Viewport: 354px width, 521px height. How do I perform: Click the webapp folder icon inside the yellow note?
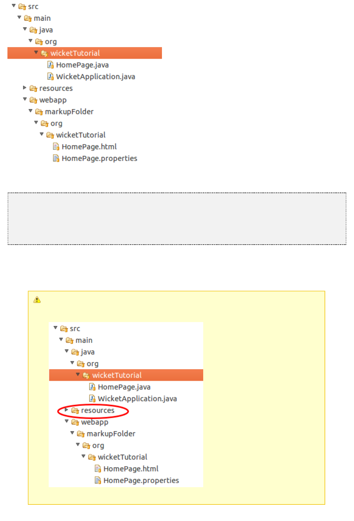[x=75, y=422]
